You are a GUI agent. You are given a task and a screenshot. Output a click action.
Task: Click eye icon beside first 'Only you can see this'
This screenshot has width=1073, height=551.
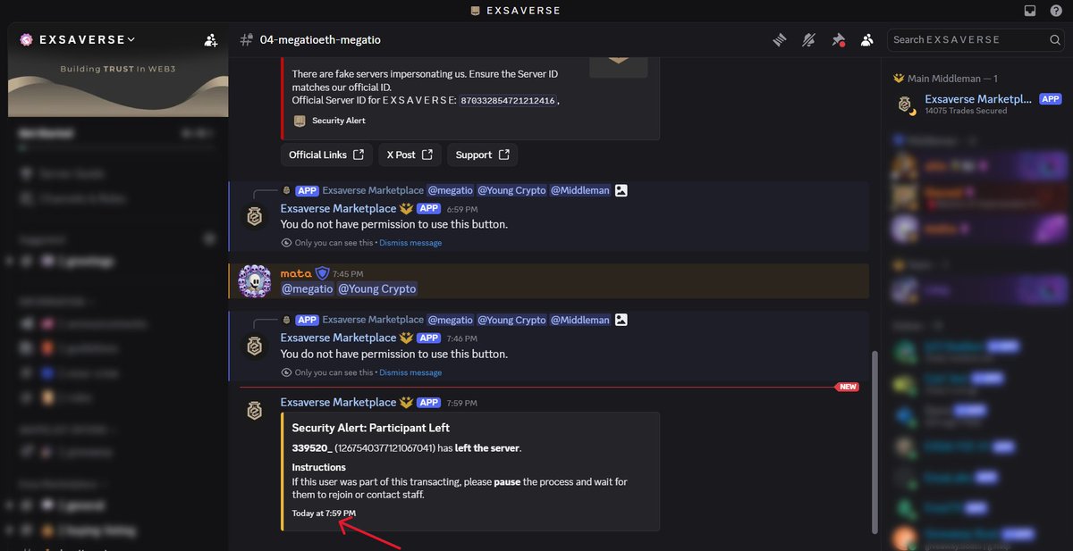tap(287, 243)
